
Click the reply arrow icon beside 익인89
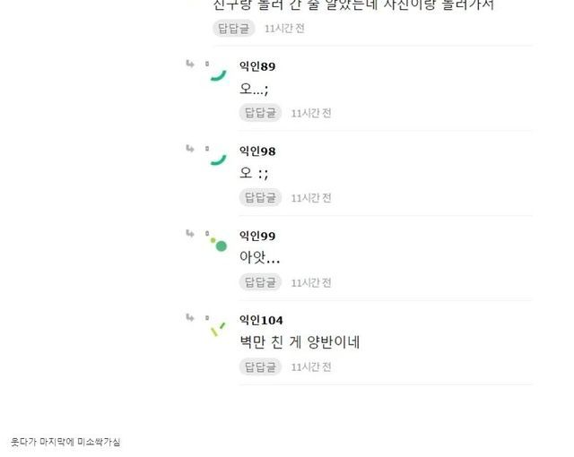[190, 64]
